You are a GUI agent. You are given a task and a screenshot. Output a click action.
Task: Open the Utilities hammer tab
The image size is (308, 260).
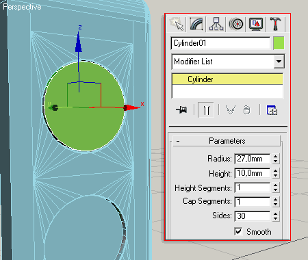coord(275,24)
